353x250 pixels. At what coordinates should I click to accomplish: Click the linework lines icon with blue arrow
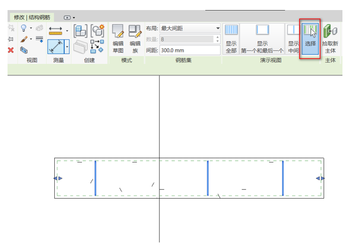[x=39, y=39]
